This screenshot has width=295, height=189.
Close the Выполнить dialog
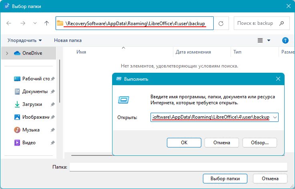[278, 79]
